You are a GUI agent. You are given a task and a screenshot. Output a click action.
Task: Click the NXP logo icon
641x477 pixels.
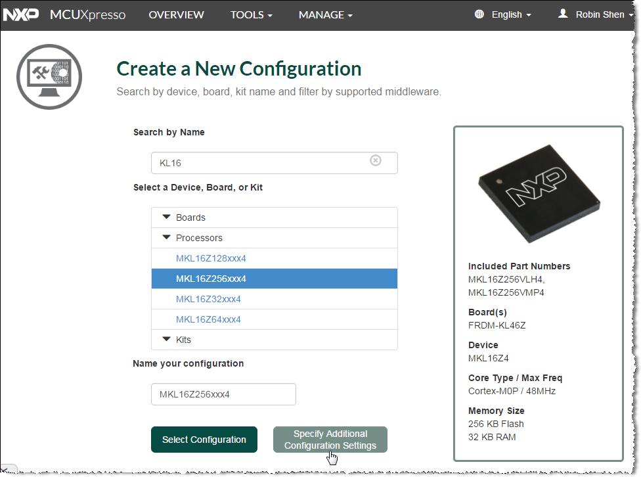[x=22, y=14]
